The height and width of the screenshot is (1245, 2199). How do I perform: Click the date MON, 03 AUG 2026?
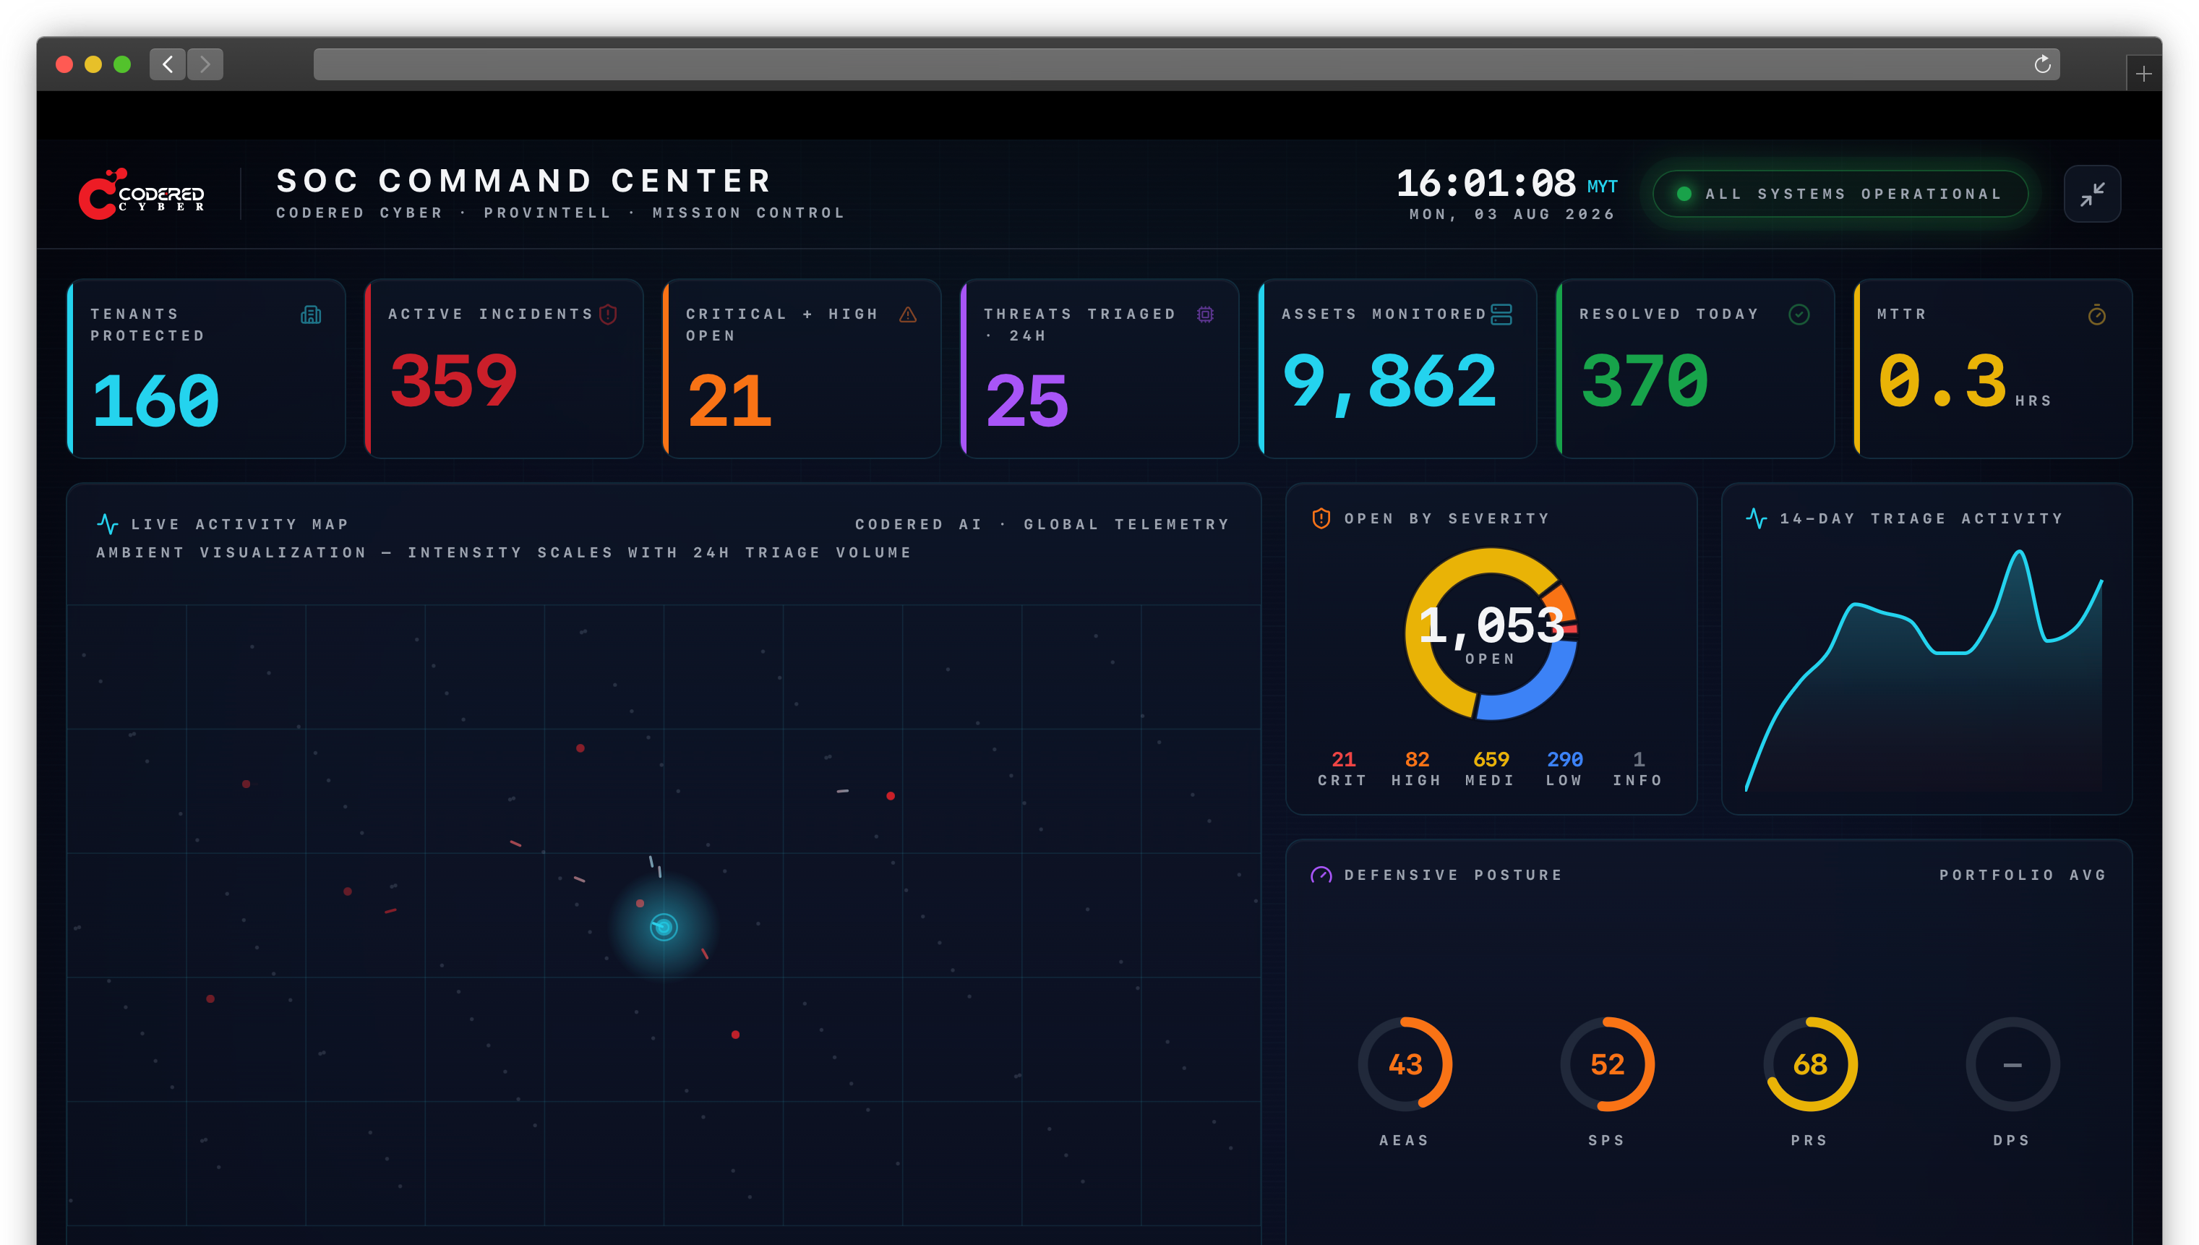click(1512, 215)
